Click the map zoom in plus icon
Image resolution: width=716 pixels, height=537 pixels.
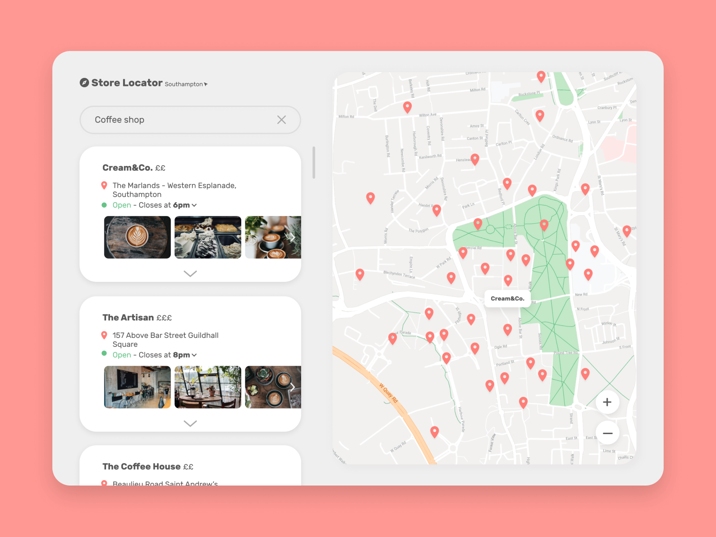607,402
